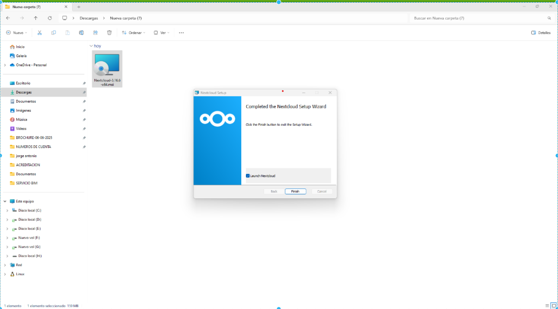Uncheck the Launch Nextcloud checkbox

[x=248, y=176]
